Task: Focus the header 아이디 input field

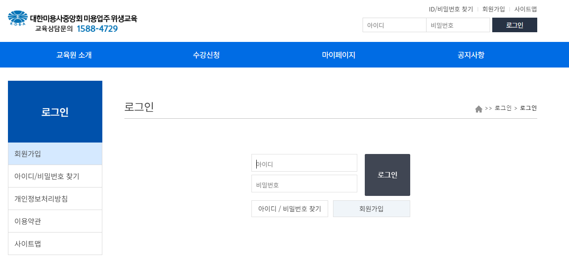Action: click(394, 25)
